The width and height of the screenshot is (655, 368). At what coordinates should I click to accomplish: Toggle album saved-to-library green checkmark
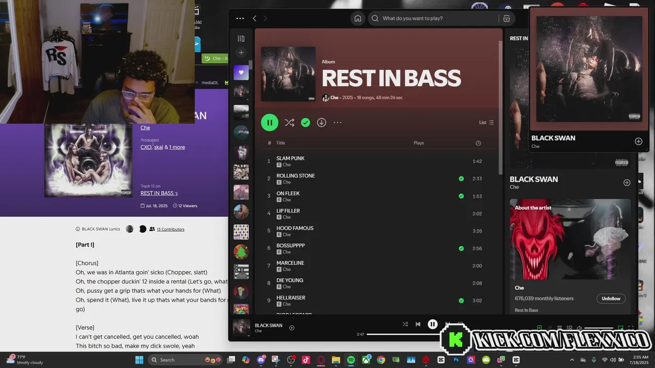[305, 123]
